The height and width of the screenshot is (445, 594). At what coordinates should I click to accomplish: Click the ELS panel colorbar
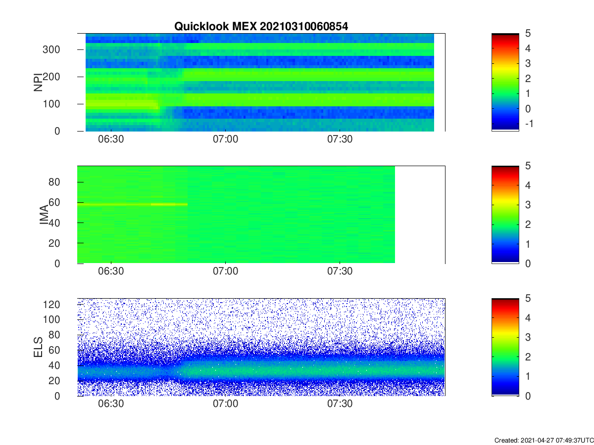pyautogui.click(x=505, y=347)
